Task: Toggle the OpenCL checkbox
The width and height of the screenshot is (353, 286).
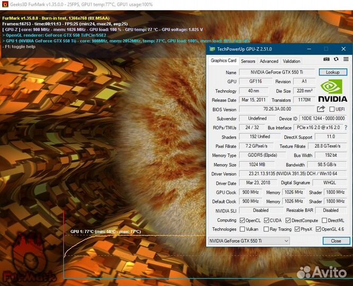Action: (x=242, y=220)
